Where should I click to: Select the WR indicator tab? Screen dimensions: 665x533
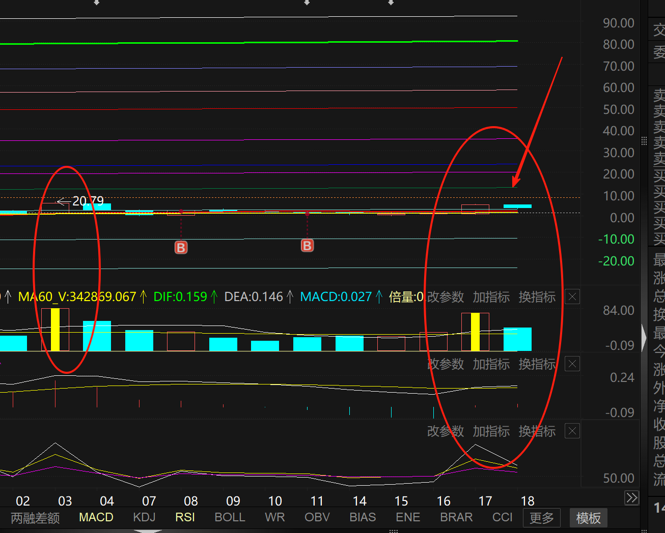pyautogui.click(x=275, y=517)
